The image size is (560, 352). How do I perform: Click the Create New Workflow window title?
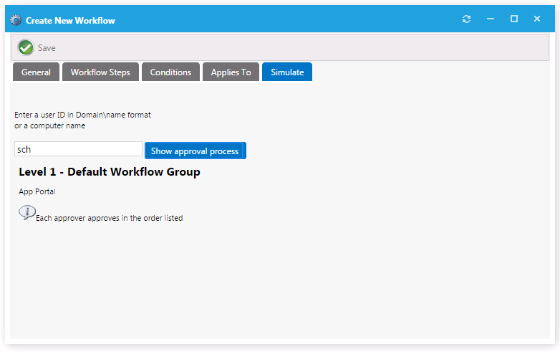[70, 20]
